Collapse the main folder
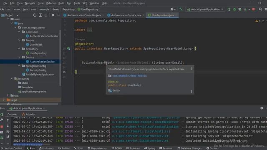The image size is (267, 150). point(8,19)
